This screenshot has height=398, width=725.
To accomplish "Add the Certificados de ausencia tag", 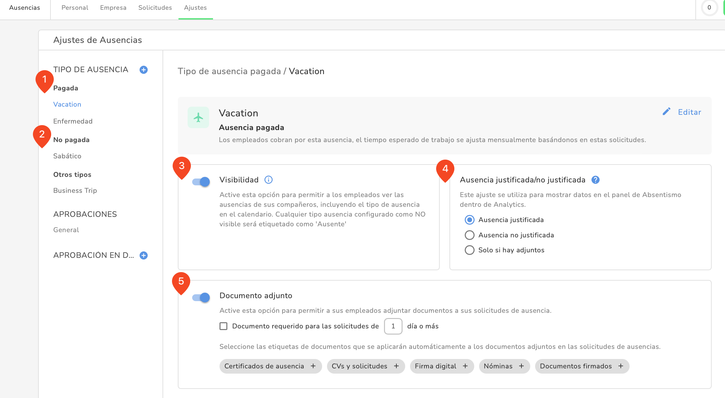I will pyautogui.click(x=313, y=366).
